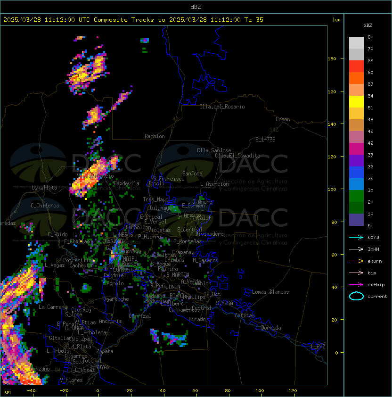Click the 'L_Asuncion' map label

(214, 184)
